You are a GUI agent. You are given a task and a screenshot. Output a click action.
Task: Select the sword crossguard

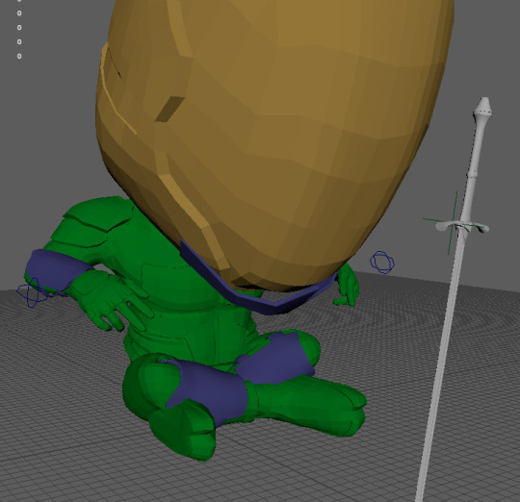point(462,227)
